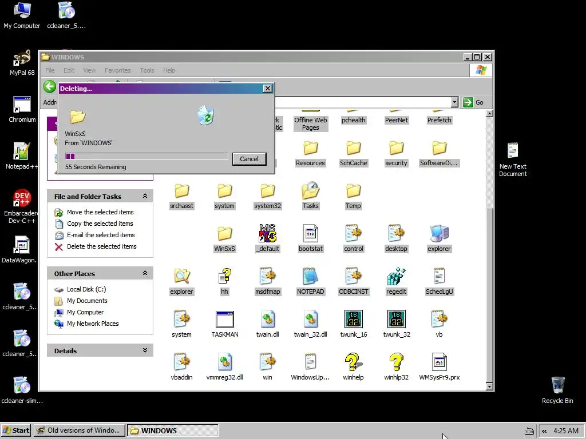Cancel the deleting operation
The width and height of the screenshot is (586, 439).
click(249, 159)
